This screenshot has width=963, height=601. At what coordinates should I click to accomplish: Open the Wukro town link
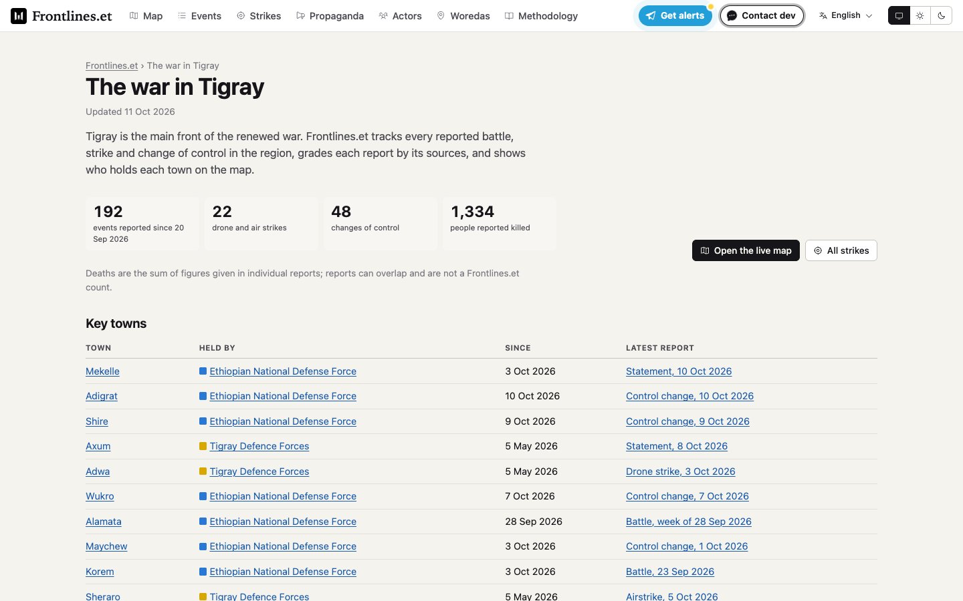[100, 496]
